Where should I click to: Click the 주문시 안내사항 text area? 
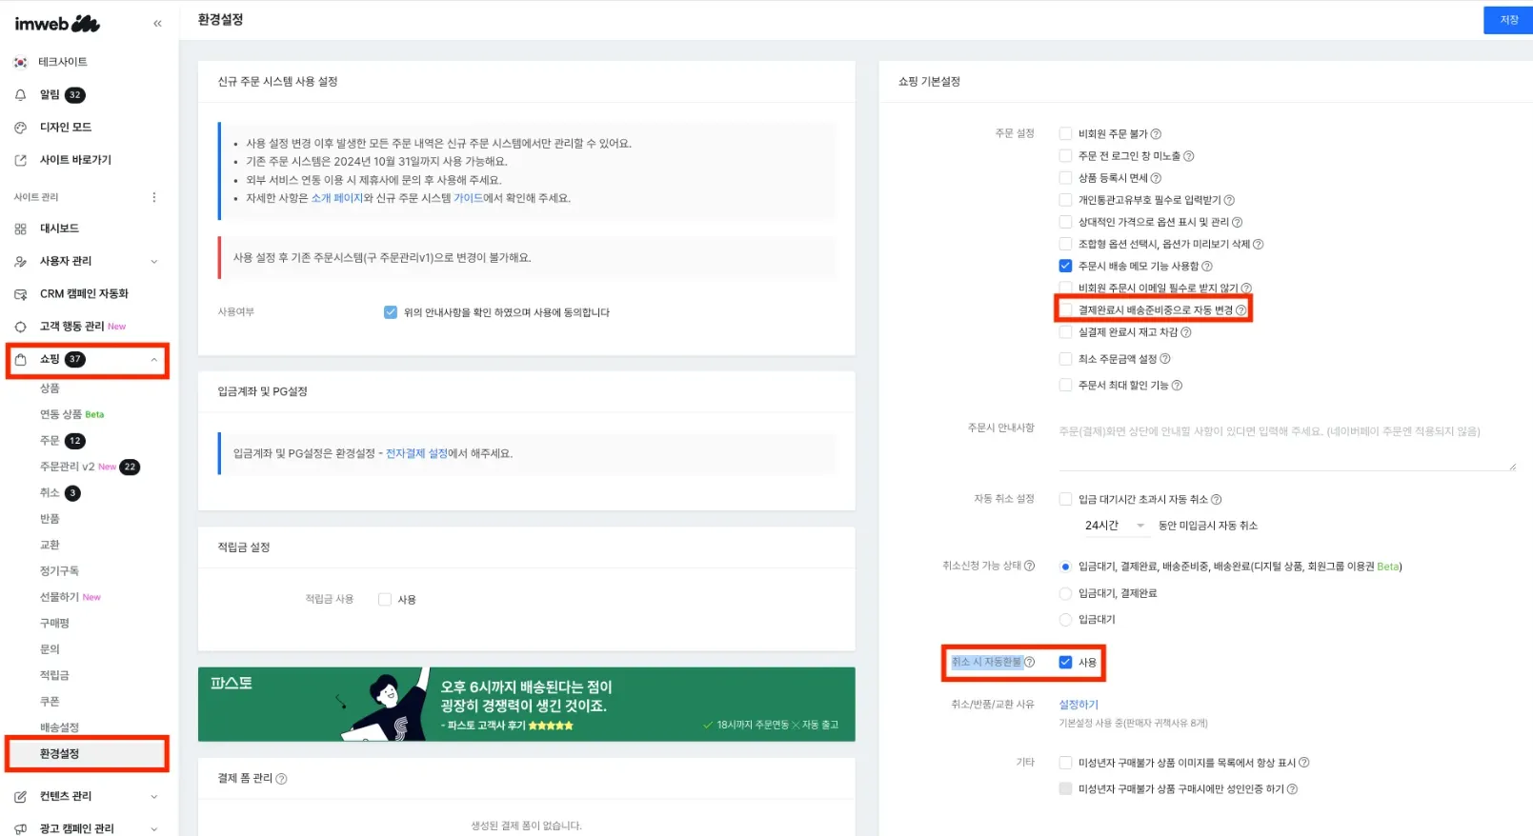pyautogui.click(x=1287, y=445)
